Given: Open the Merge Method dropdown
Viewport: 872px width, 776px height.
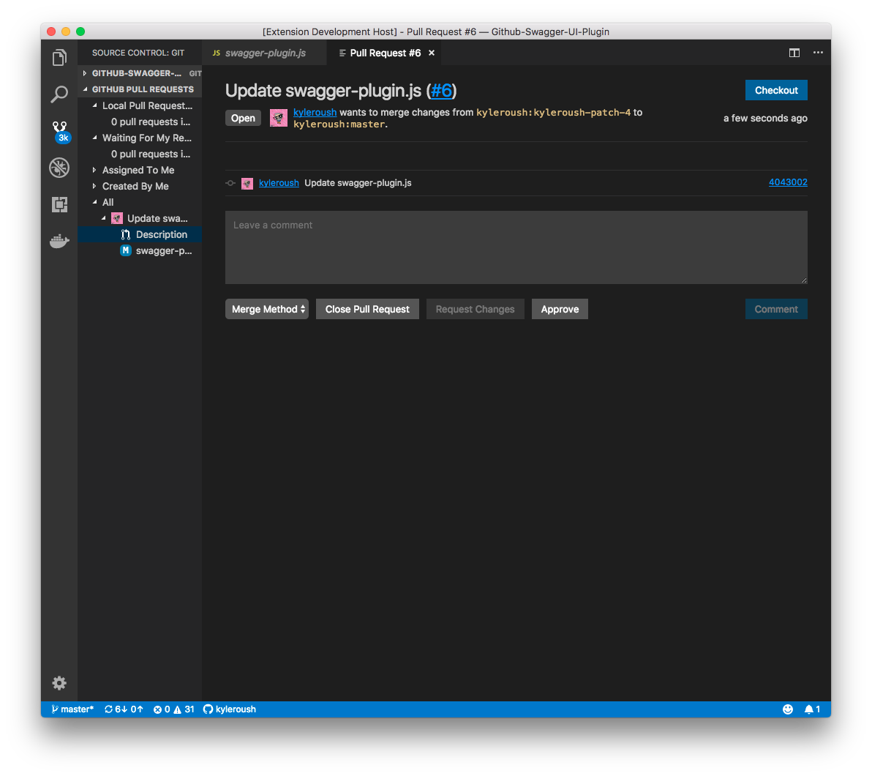Looking at the screenshot, I should pyautogui.click(x=266, y=308).
